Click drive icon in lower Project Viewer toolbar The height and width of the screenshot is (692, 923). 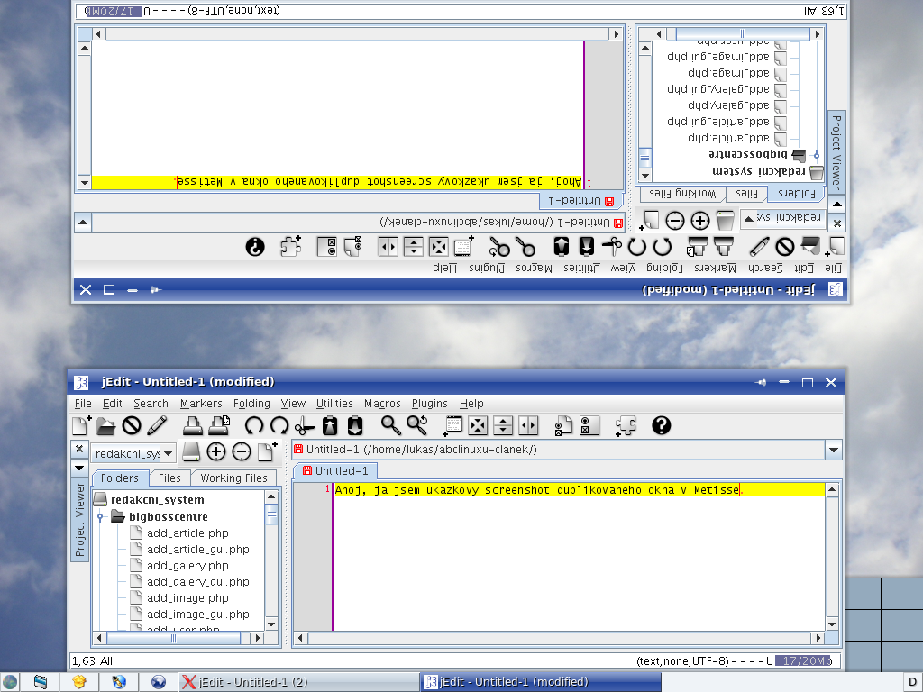pos(191,452)
